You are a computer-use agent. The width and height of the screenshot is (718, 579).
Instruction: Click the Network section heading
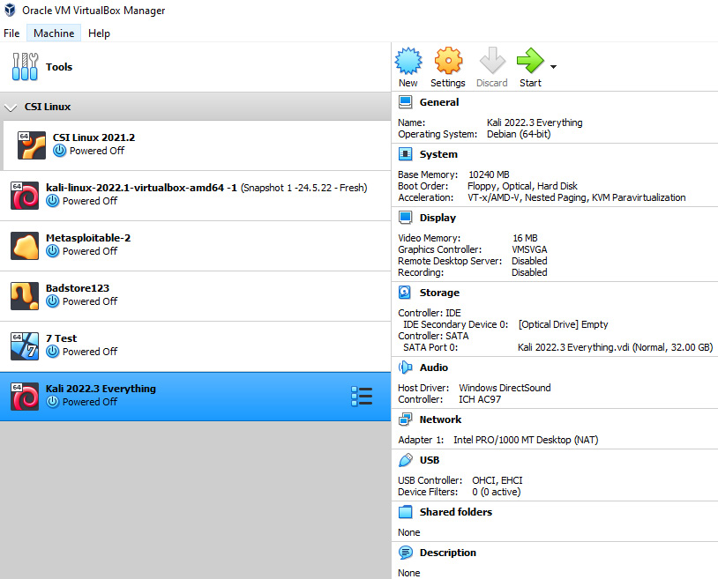click(x=440, y=419)
